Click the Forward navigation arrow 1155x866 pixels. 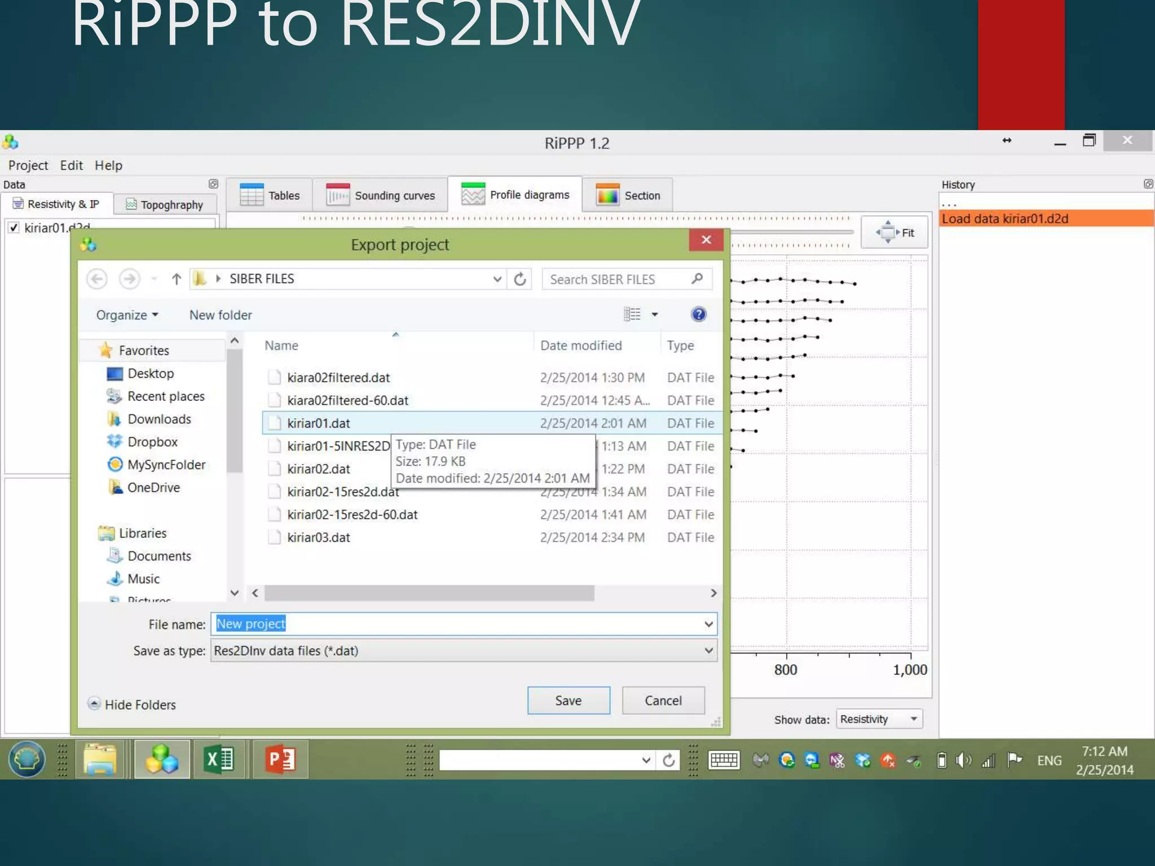130,279
